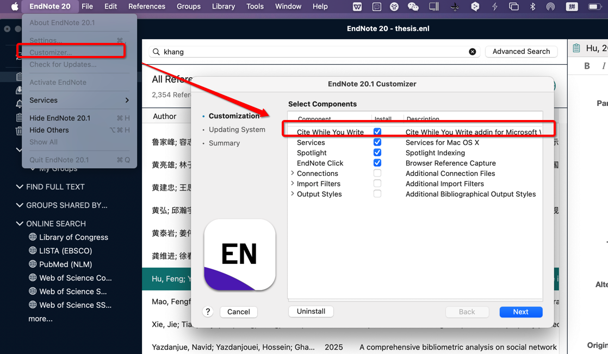Click the WPS icon in the menu bar

pos(357,7)
